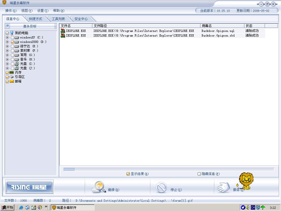Switch to the 安全中心 tab

81,19
